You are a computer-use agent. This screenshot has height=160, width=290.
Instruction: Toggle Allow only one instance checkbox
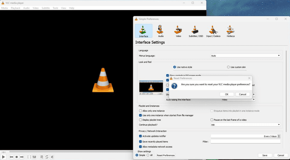[x=140, y=111]
